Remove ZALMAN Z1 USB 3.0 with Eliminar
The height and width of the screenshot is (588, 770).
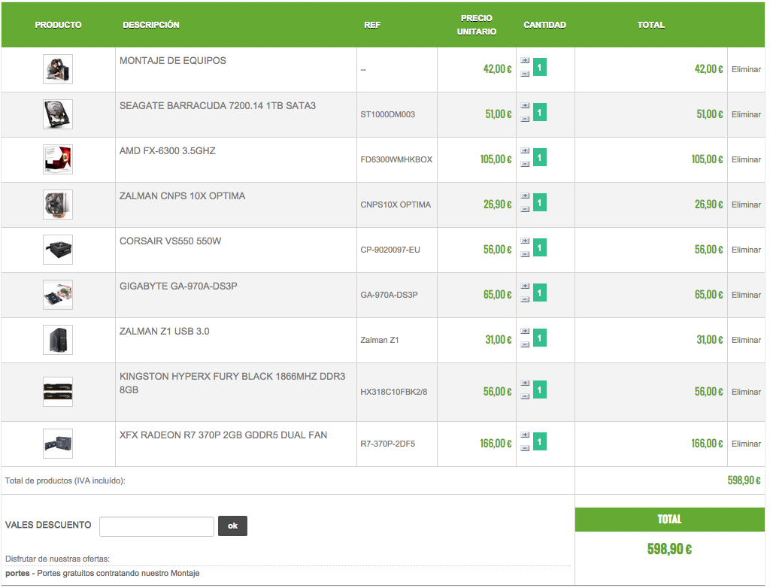746,341
